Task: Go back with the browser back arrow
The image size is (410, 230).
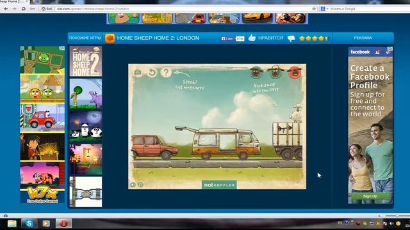Action: (x=6, y=8)
